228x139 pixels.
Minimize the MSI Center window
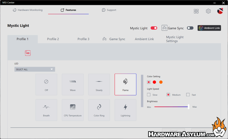point(215,3)
